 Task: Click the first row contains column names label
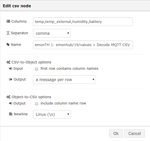pos(69,68)
